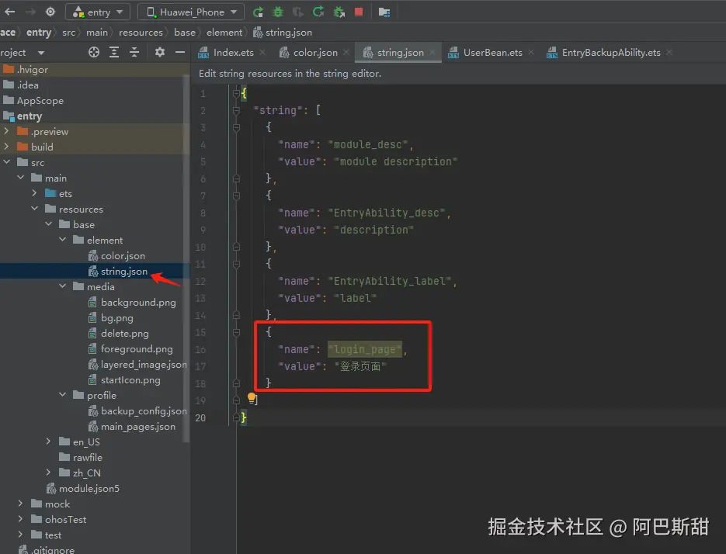Expand all nodes in project panel

(x=114, y=52)
